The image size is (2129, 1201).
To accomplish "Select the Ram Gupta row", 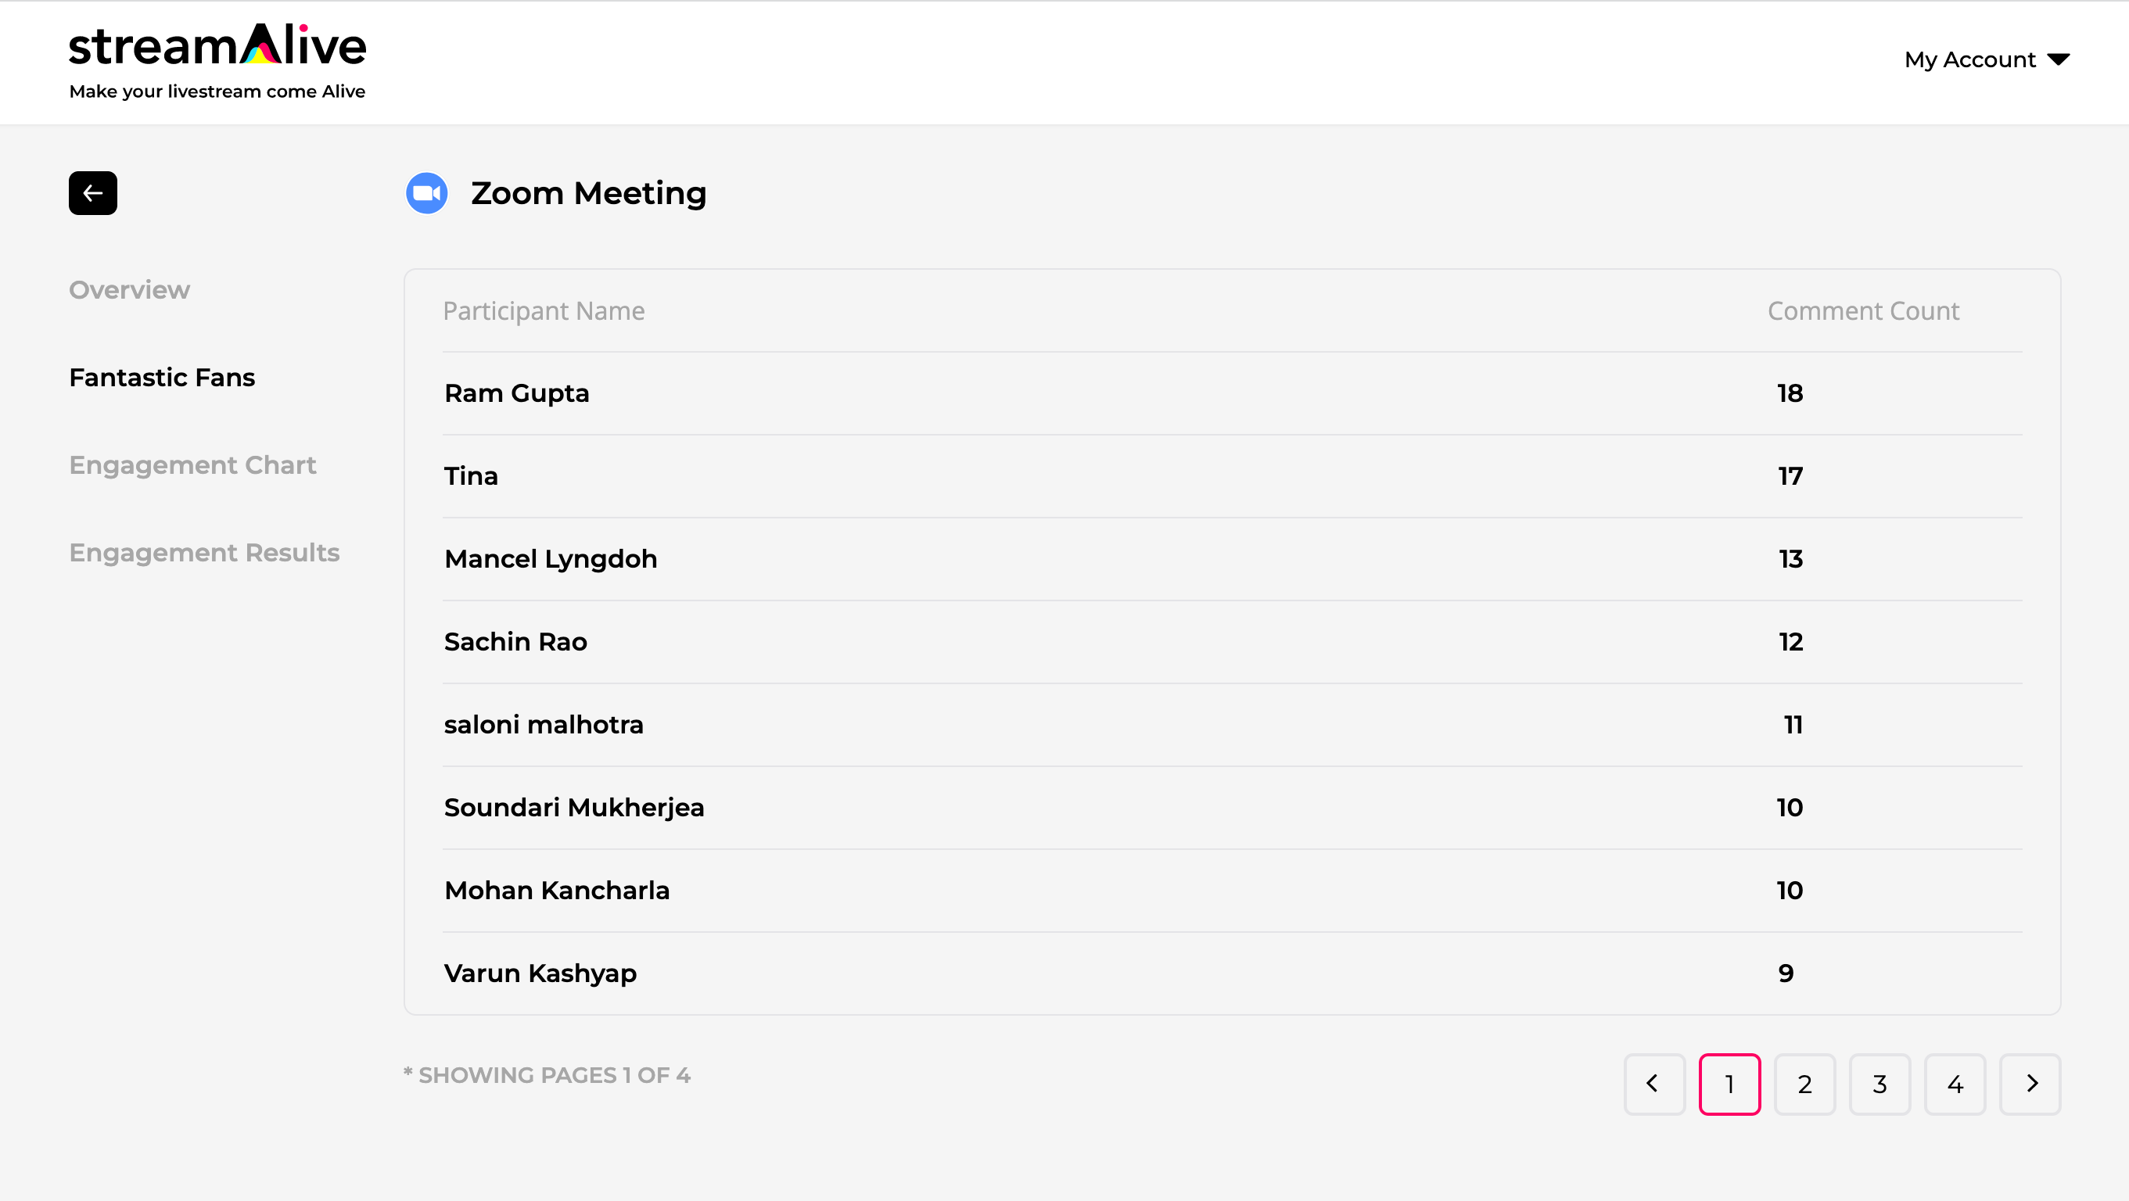I will point(1233,393).
